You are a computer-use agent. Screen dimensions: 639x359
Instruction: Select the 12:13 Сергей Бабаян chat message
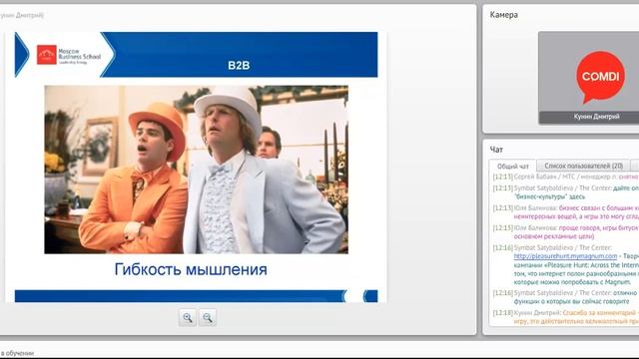tap(566, 177)
